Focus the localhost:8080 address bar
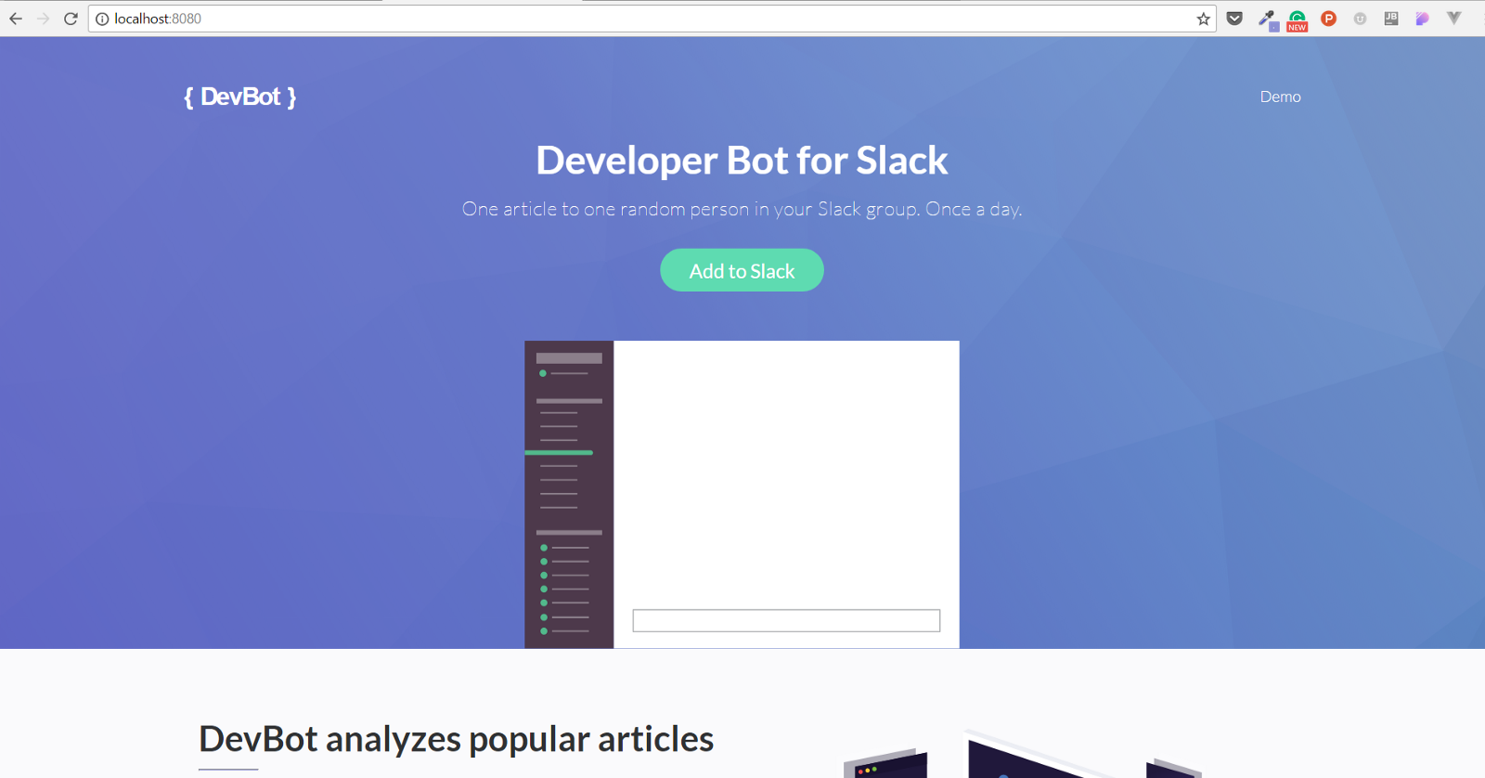The image size is (1485, 778). click(x=650, y=19)
